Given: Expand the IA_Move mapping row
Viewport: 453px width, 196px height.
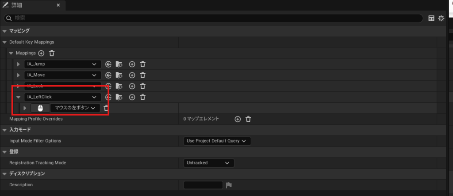Looking at the screenshot, I should (x=19, y=75).
